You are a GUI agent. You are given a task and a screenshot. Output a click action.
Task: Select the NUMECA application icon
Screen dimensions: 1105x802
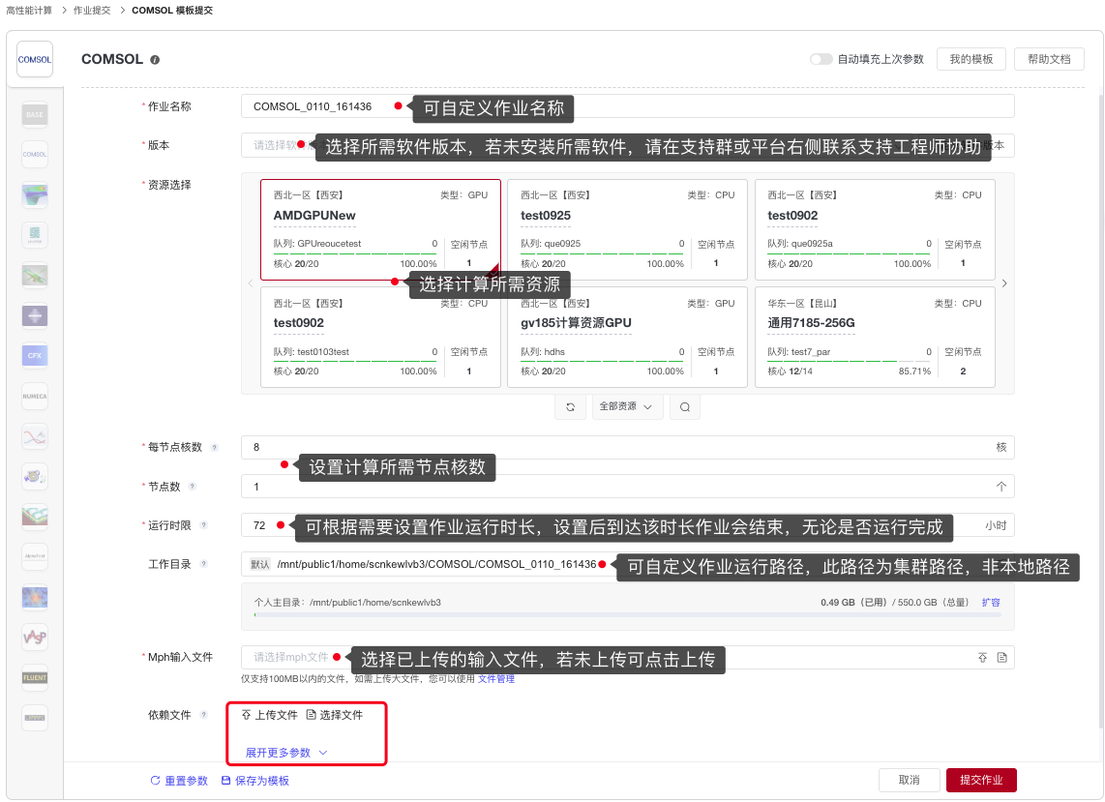[x=35, y=397]
